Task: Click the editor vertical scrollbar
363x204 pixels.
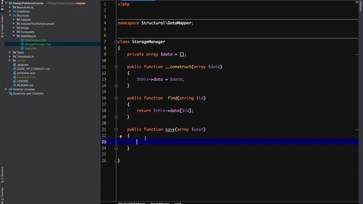Action: pyautogui.click(x=357, y=102)
